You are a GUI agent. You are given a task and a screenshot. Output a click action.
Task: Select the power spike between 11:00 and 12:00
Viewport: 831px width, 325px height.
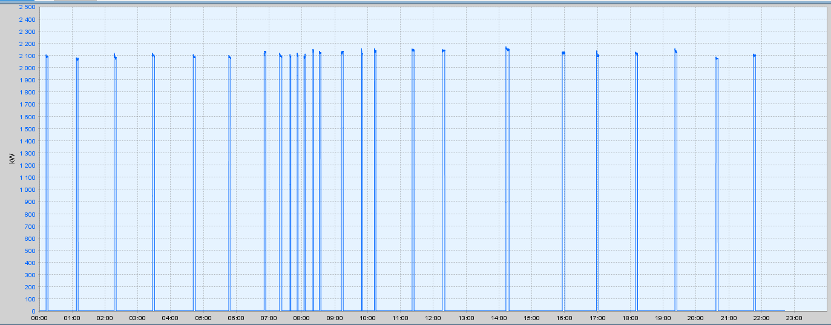[x=413, y=180]
